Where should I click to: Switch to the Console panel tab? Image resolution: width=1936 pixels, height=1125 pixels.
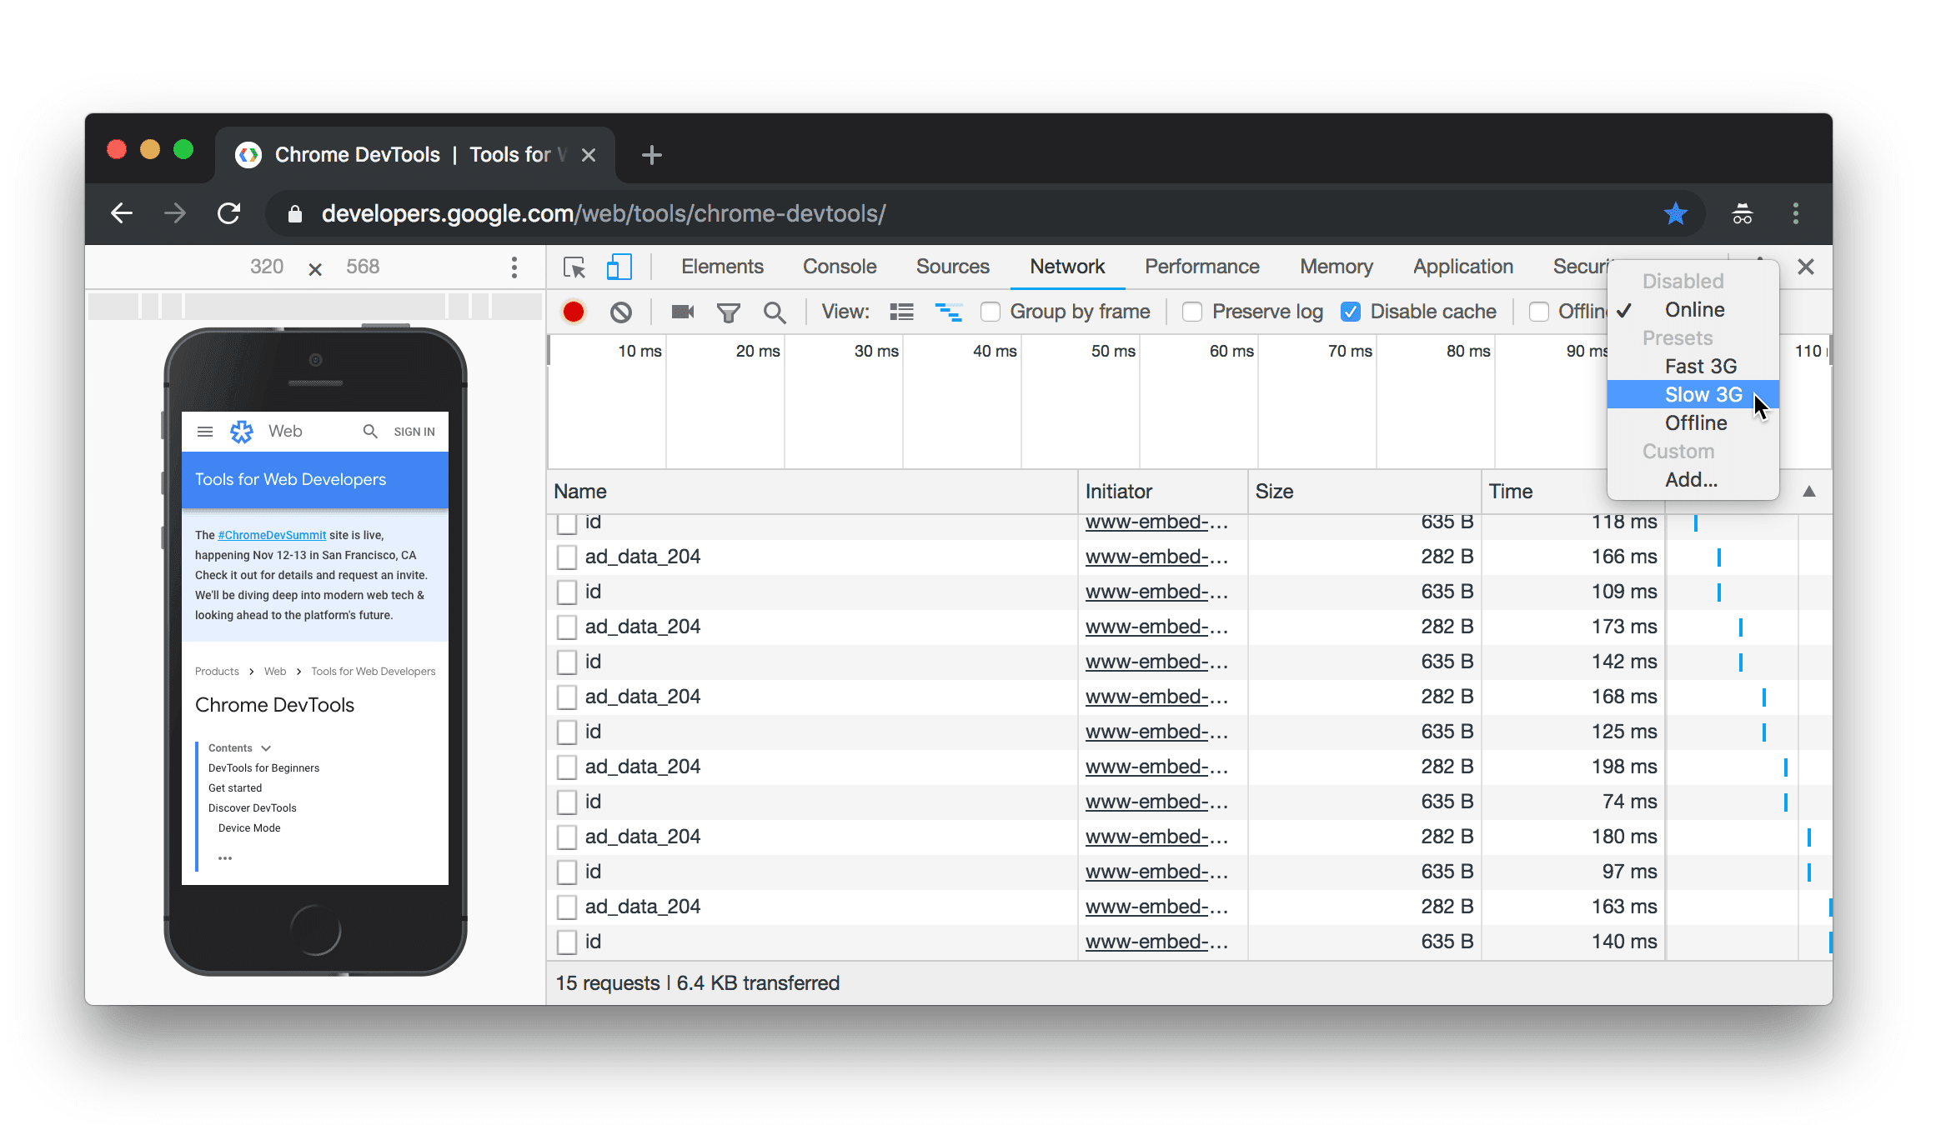click(837, 265)
